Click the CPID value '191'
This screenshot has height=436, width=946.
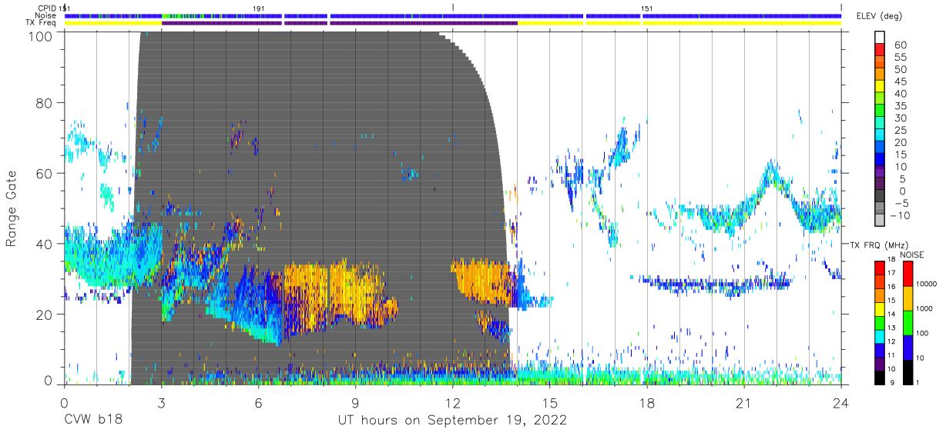point(259,8)
